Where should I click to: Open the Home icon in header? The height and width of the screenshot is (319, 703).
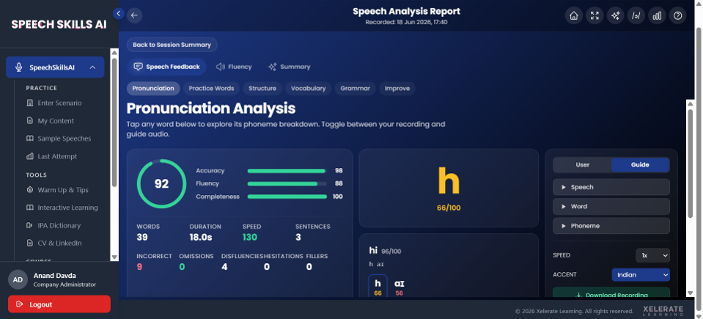tap(573, 15)
